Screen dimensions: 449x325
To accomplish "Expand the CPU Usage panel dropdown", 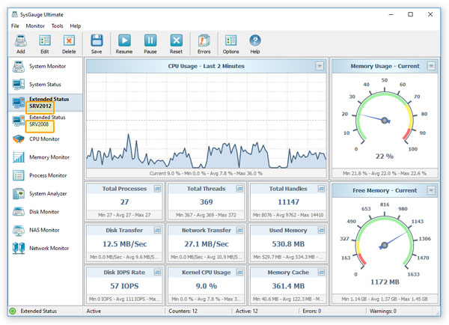I will [x=320, y=66].
